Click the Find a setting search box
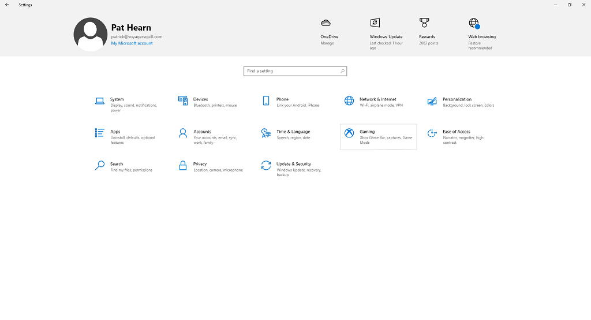This screenshot has height=320, width=591. 291,71
